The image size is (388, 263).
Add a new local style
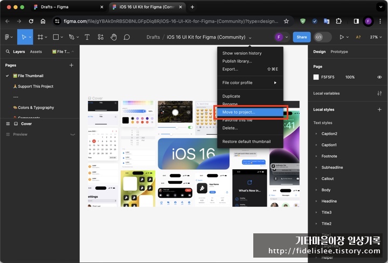[379, 109]
